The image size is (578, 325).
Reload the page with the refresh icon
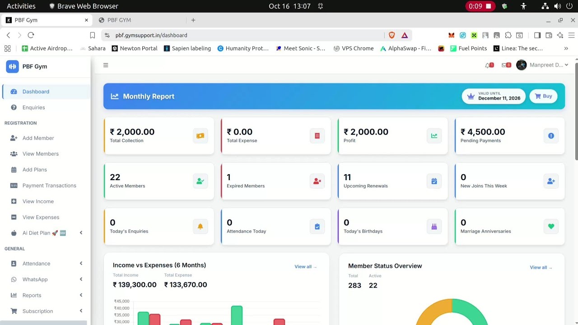(31, 35)
